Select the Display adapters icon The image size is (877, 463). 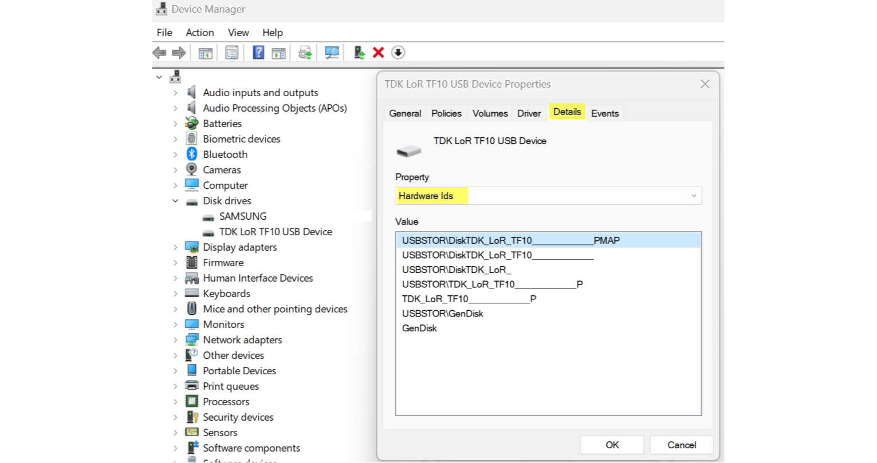[x=192, y=247]
